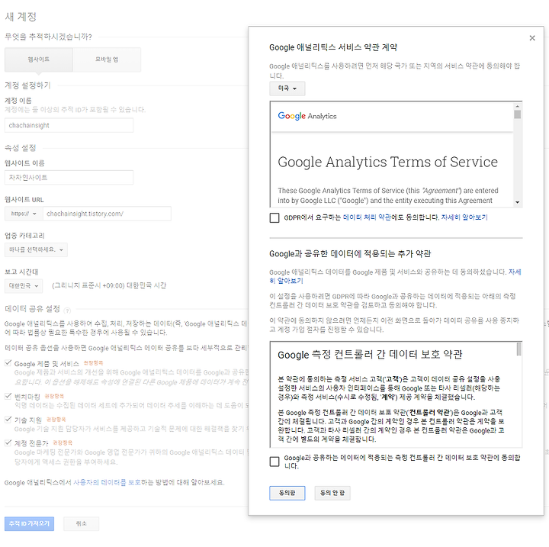Viewport: 549px width, 547px height.
Task: Open the 미국 country dropdown
Action: coord(287,88)
